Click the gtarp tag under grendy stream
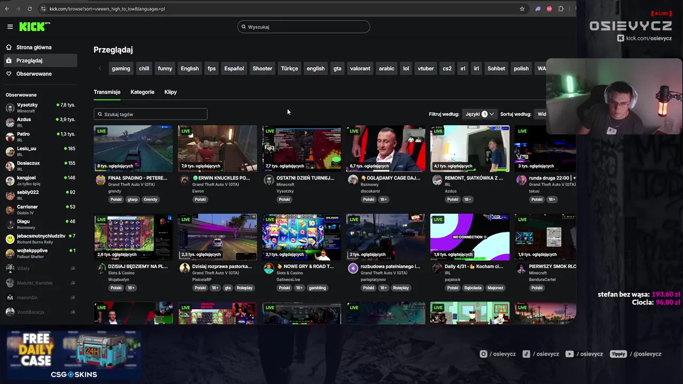The width and height of the screenshot is (683, 384). click(x=132, y=199)
